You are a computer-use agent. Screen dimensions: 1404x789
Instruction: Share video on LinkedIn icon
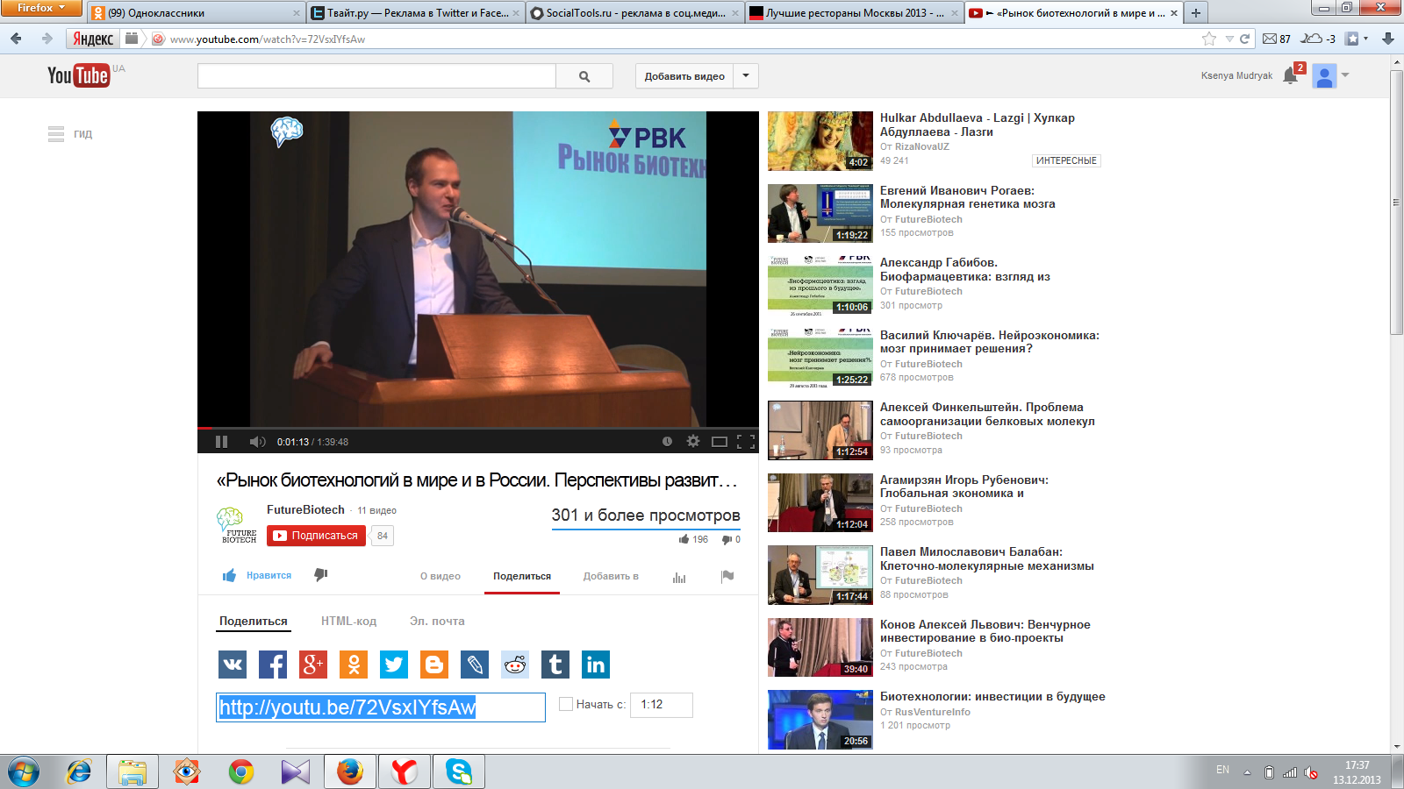tap(596, 665)
